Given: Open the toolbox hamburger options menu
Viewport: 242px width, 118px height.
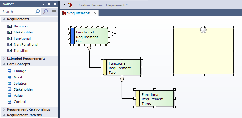Looking at the screenshot, I should [x=54, y=12].
